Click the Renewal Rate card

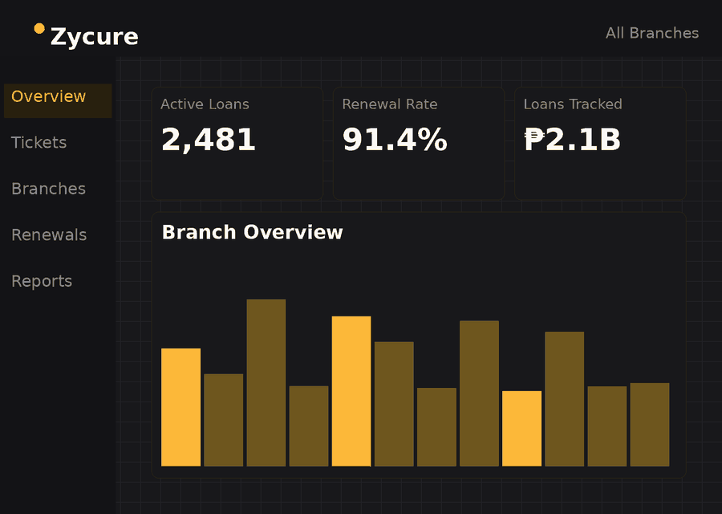tap(419, 144)
